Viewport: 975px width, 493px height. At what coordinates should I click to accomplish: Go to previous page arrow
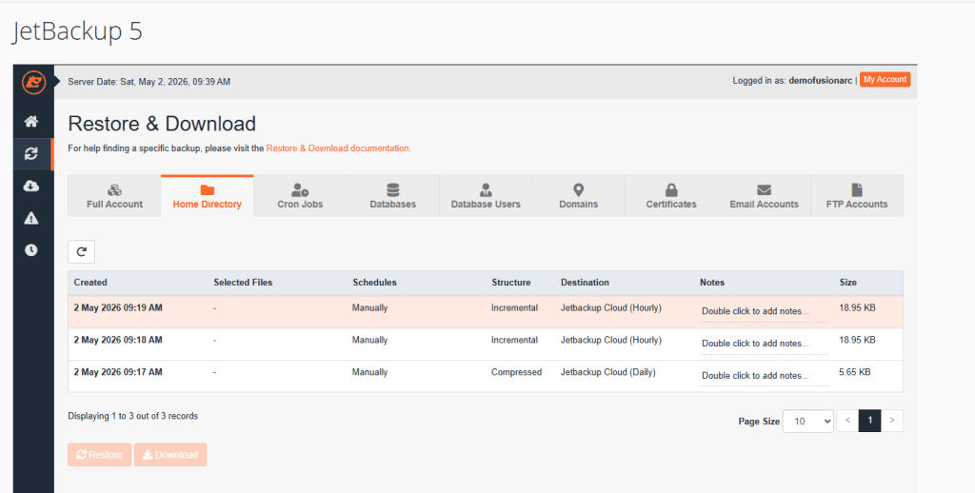coord(847,421)
